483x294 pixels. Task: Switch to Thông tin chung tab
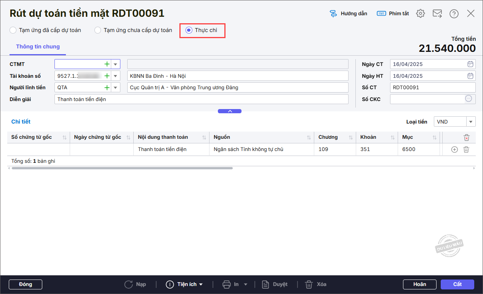38,47
